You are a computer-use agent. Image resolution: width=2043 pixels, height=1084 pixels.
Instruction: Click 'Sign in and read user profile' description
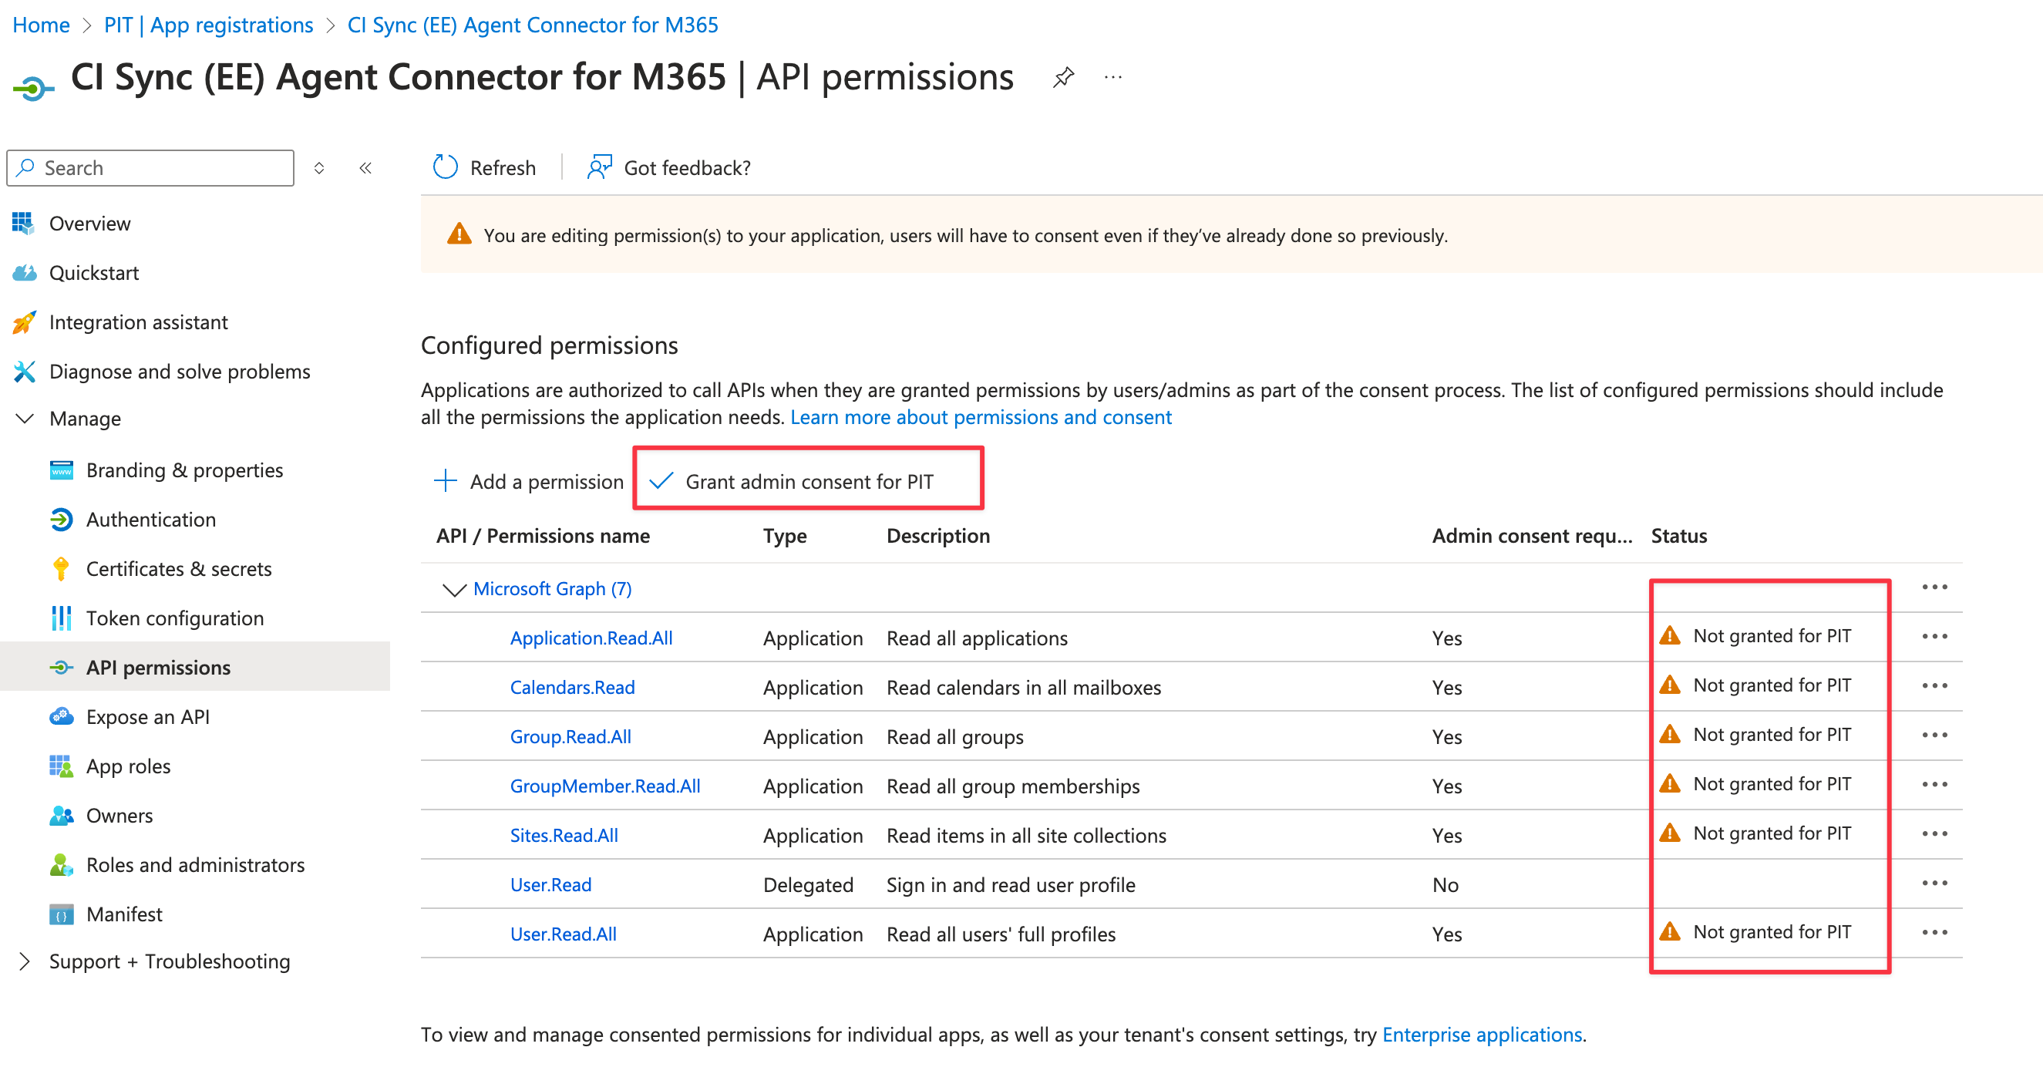pyautogui.click(x=1011, y=885)
